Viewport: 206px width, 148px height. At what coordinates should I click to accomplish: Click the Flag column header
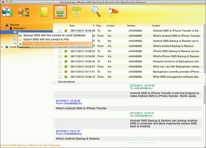[x=99, y=26]
